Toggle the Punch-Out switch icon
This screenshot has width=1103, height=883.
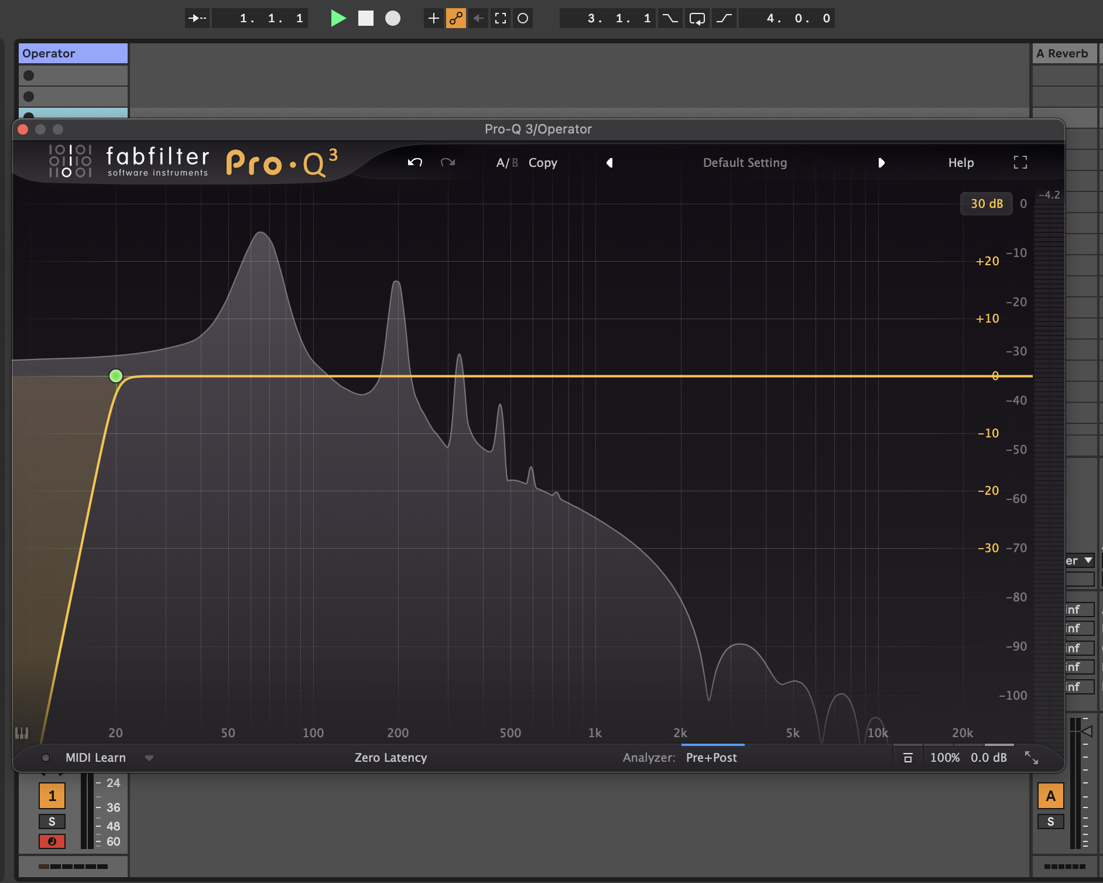724,18
